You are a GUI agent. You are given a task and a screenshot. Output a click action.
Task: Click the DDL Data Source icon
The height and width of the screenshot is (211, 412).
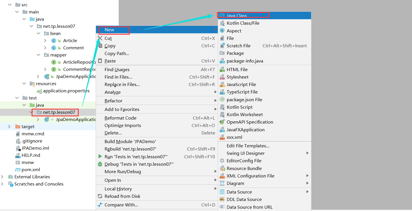(222, 199)
